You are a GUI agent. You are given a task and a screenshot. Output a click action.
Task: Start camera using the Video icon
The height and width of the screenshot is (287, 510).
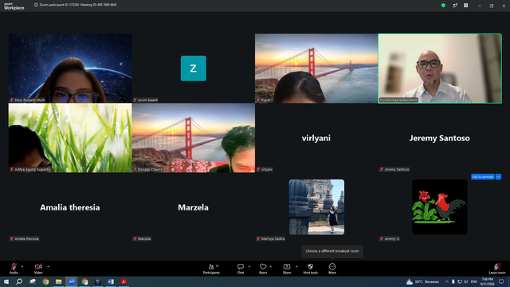pyautogui.click(x=38, y=267)
